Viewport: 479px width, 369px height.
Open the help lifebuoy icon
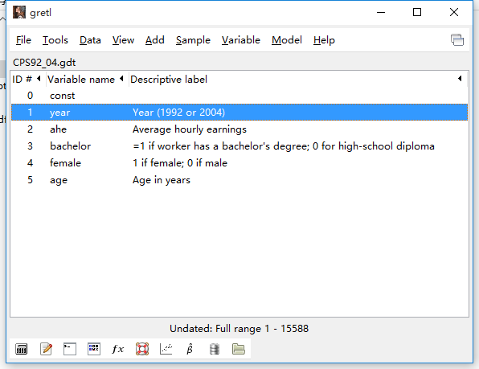pyautogui.click(x=142, y=349)
